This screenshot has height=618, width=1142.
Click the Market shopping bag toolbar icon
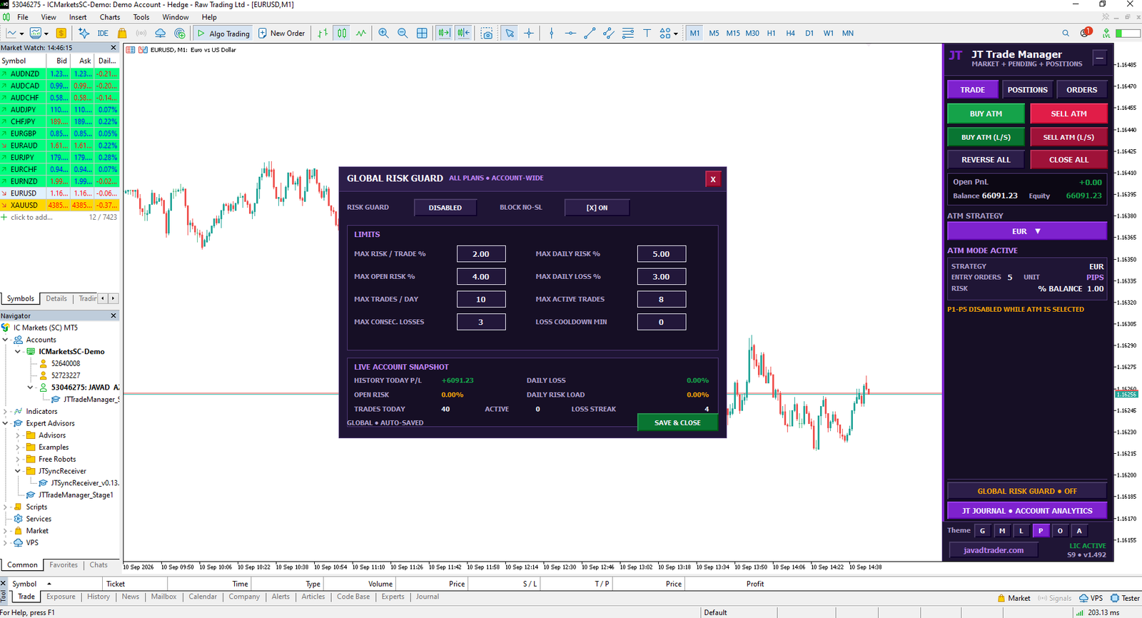coord(122,33)
